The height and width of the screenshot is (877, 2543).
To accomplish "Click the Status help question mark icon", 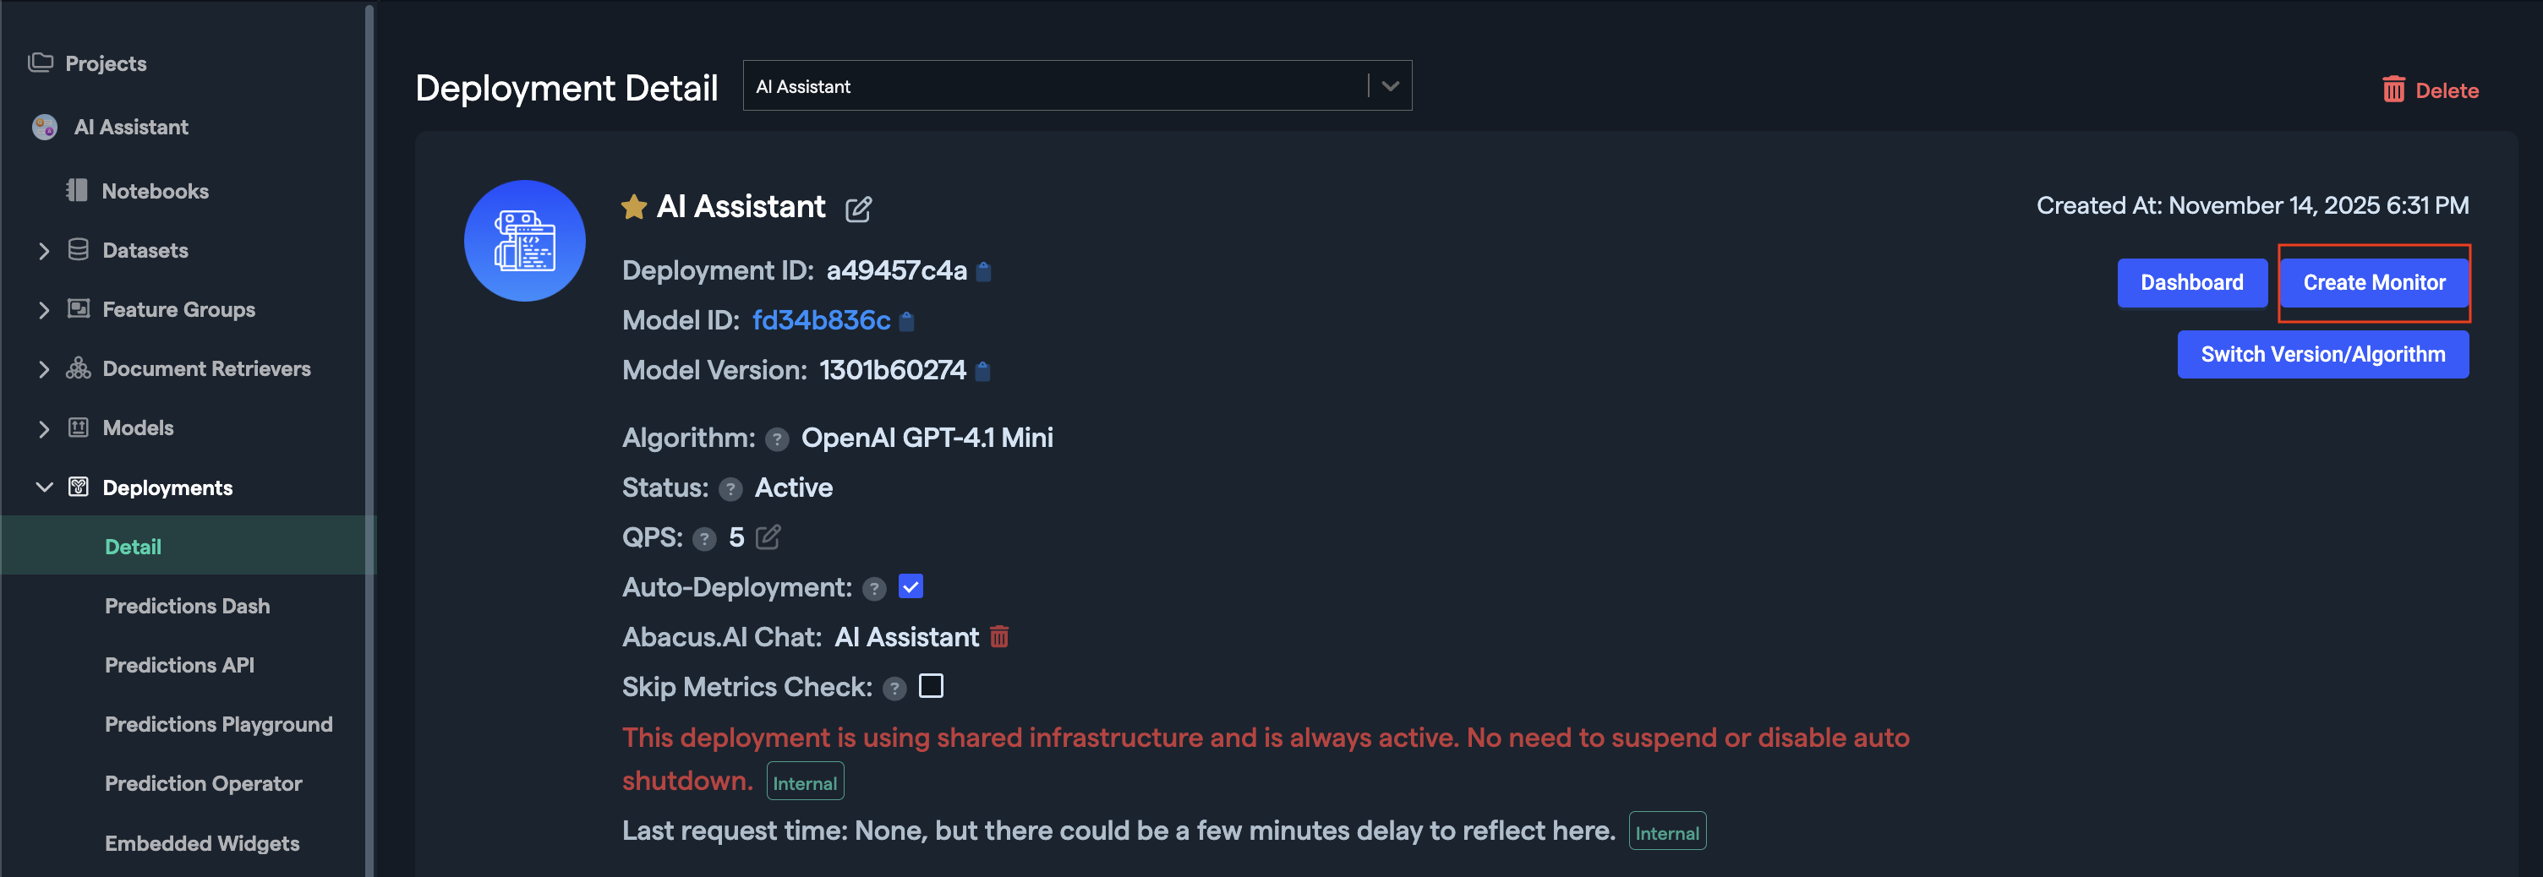I will coord(730,489).
